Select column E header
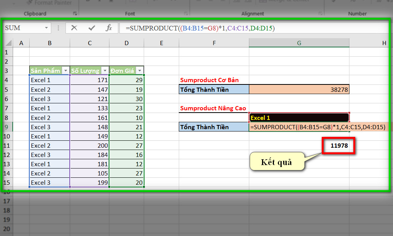 [x=161, y=43]
